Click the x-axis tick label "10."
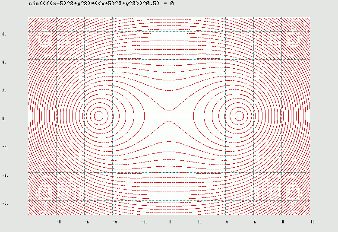Viewport: 338px width, 232px height. coord(313,222)
